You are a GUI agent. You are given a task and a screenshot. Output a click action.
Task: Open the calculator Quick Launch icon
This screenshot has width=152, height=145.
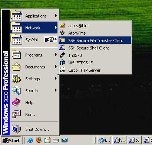point(65,140)
